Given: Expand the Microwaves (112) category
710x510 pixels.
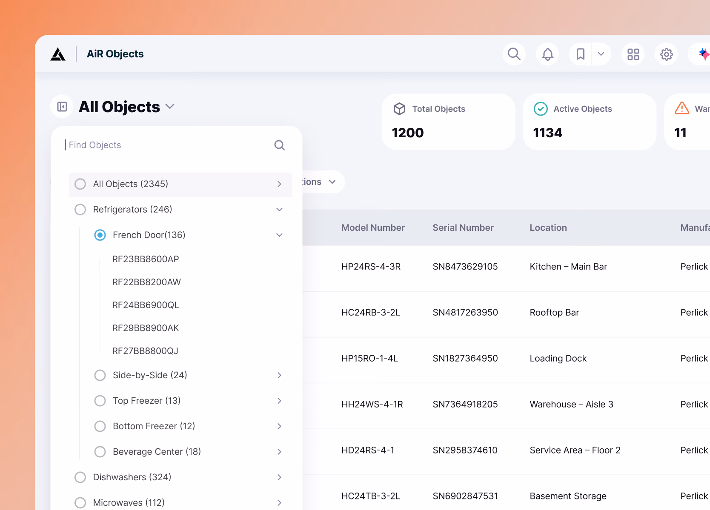Looking at the screenshot, I should pyautogui.click(x=279, y=503).
